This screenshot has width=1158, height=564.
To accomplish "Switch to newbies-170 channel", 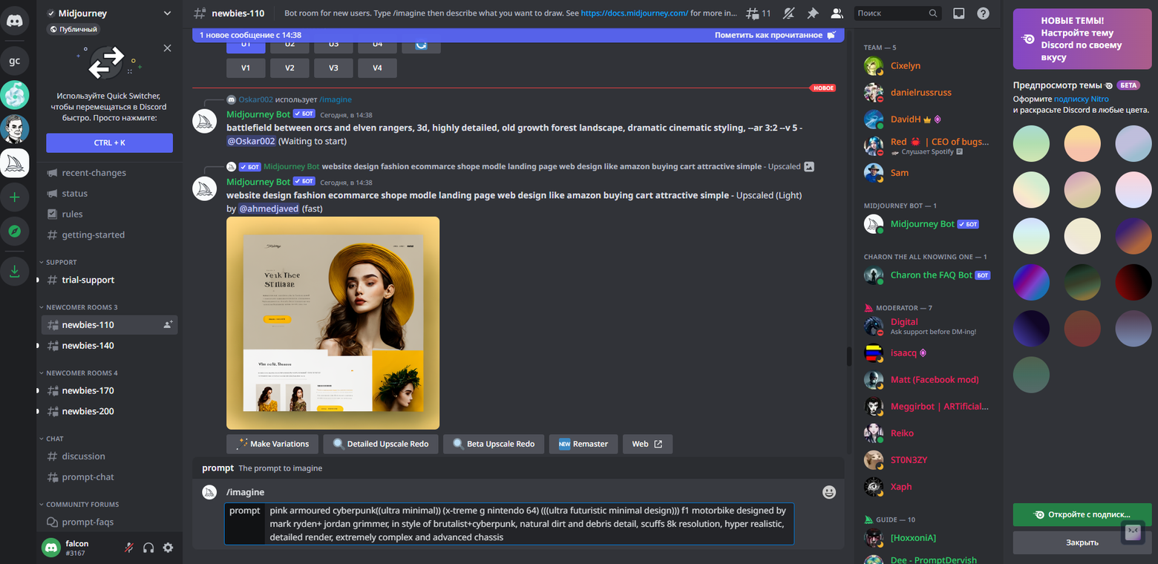I will pos(109,390).
